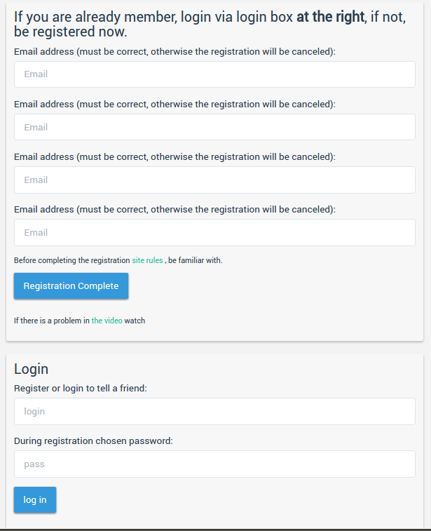Click the third Email address label text
431x531 pixels.
pyautogui.click(x=175, y=157)
